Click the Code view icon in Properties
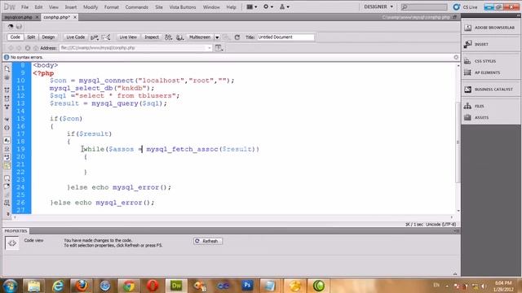 click(12, 243)
